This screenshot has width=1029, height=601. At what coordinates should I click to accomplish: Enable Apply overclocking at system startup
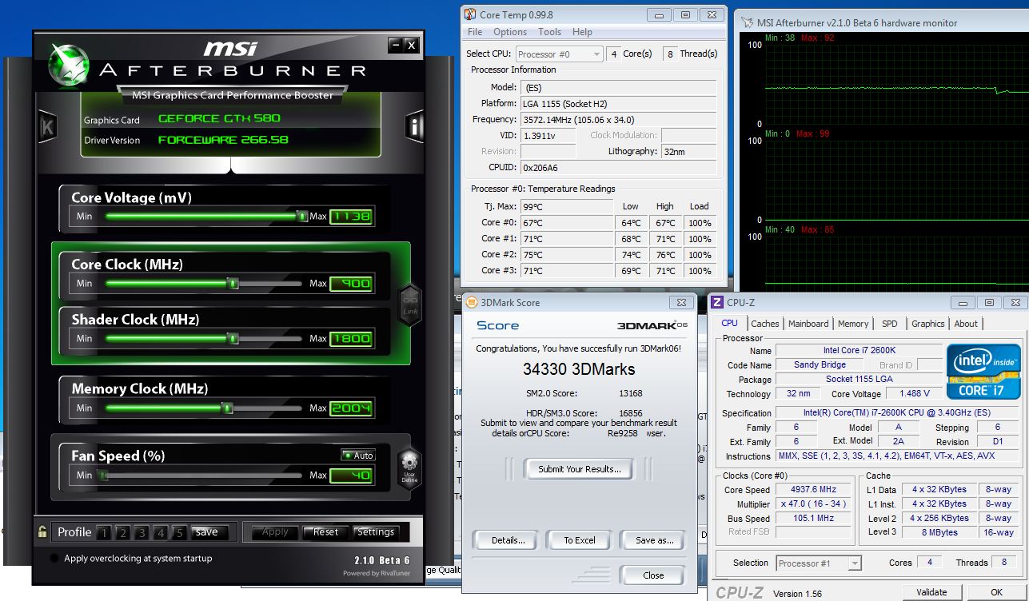click(54, 559)
